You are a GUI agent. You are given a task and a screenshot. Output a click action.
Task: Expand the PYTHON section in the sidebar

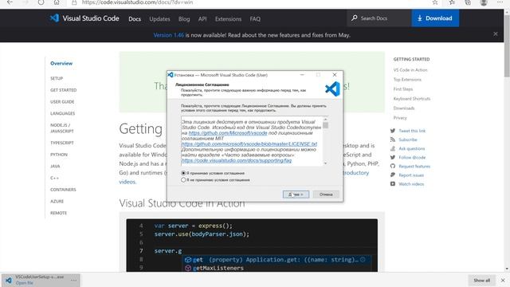tap(59, 154)
